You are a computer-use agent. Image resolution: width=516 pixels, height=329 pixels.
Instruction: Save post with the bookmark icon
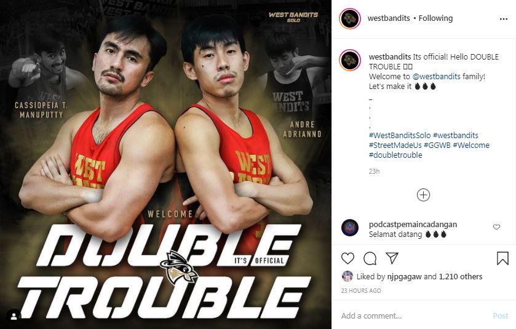tap(502, 258)
